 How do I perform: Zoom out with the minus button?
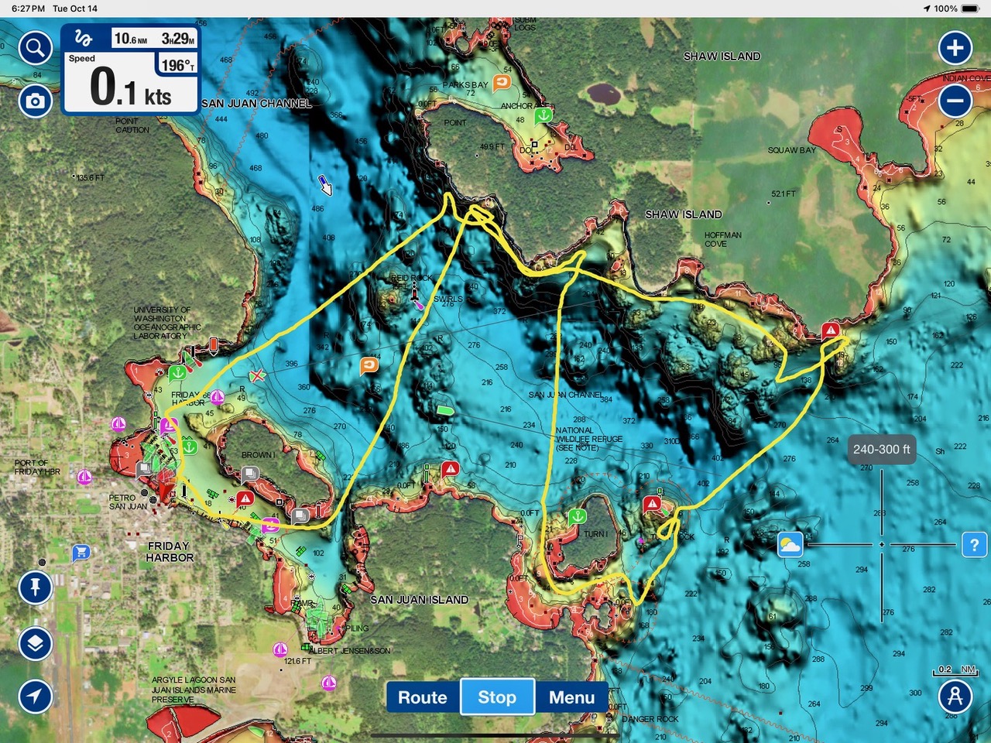(x=955, y=101)
